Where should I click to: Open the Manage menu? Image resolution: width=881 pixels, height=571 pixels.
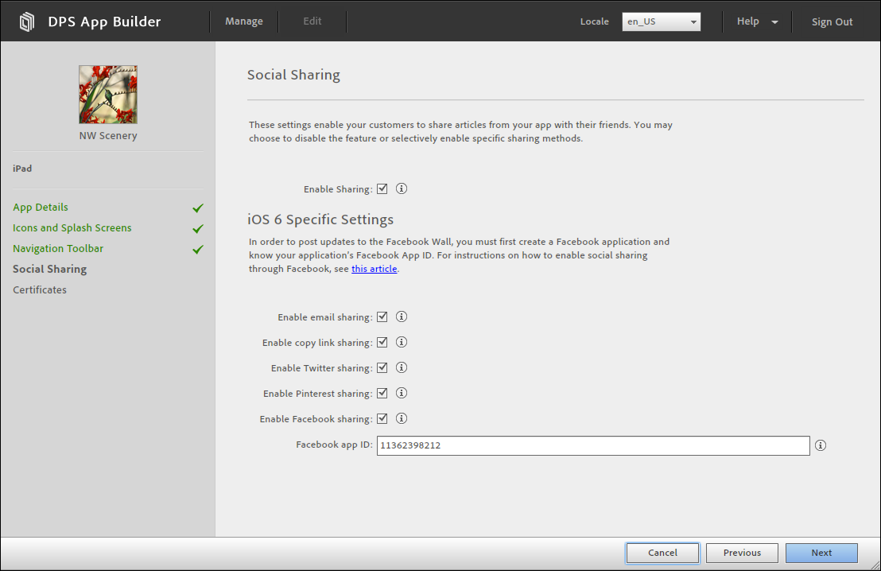(x=244, y=21)
